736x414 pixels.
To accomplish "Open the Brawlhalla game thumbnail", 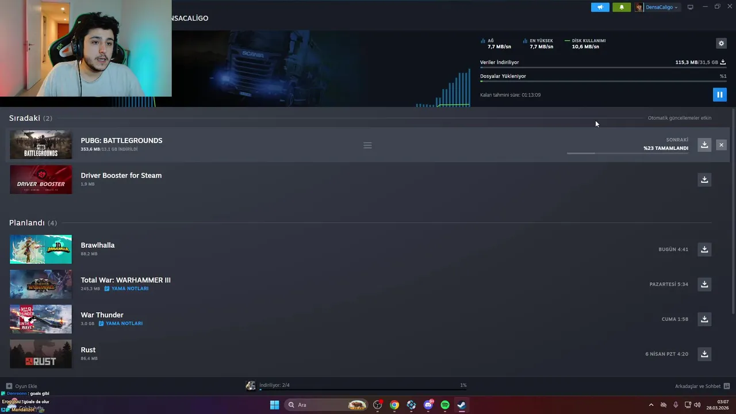I will point(41,250).
